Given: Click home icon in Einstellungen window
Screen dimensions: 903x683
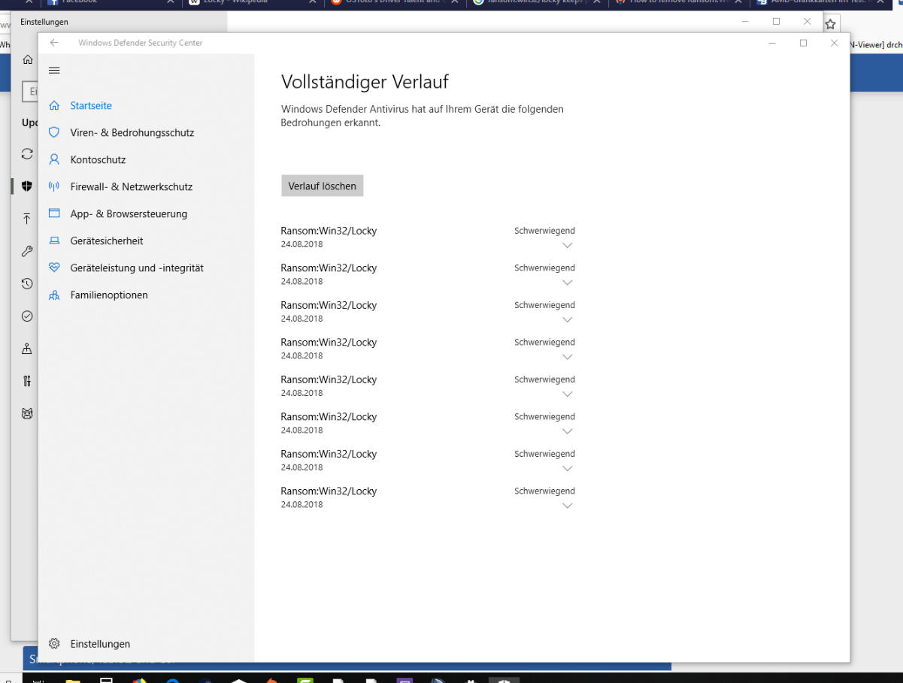Looking at the screenshot, I should (x=28, y=59).
